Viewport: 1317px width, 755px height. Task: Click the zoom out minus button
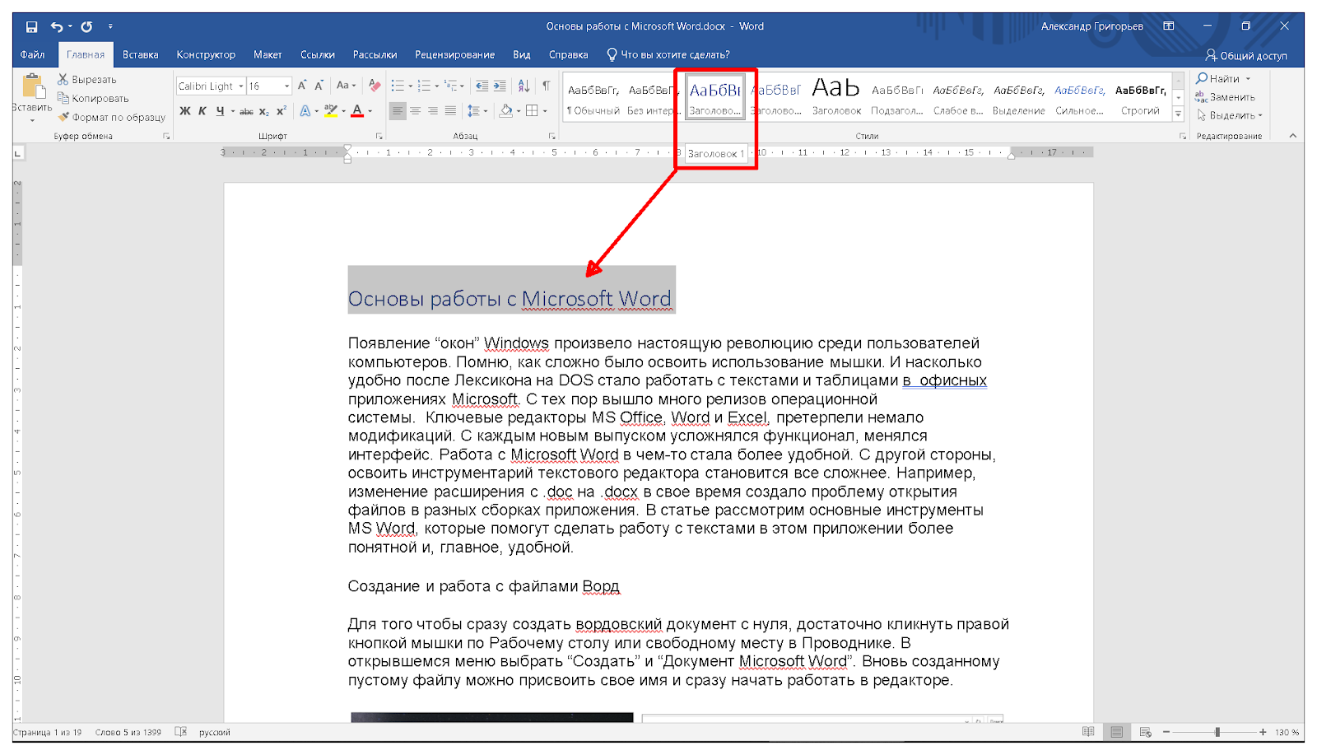1166,732
